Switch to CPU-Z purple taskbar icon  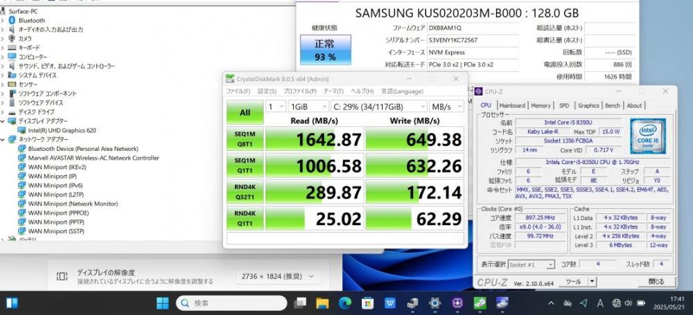tap(457, 303)
